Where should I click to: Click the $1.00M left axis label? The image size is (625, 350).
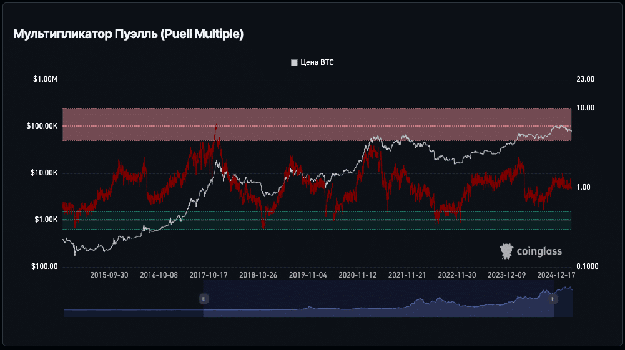tap(46, 79)
